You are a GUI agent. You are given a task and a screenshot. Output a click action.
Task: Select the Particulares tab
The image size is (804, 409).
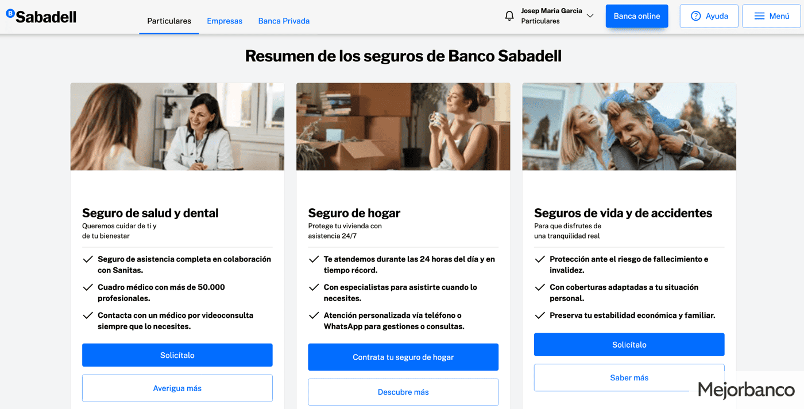tap(169, 21)
